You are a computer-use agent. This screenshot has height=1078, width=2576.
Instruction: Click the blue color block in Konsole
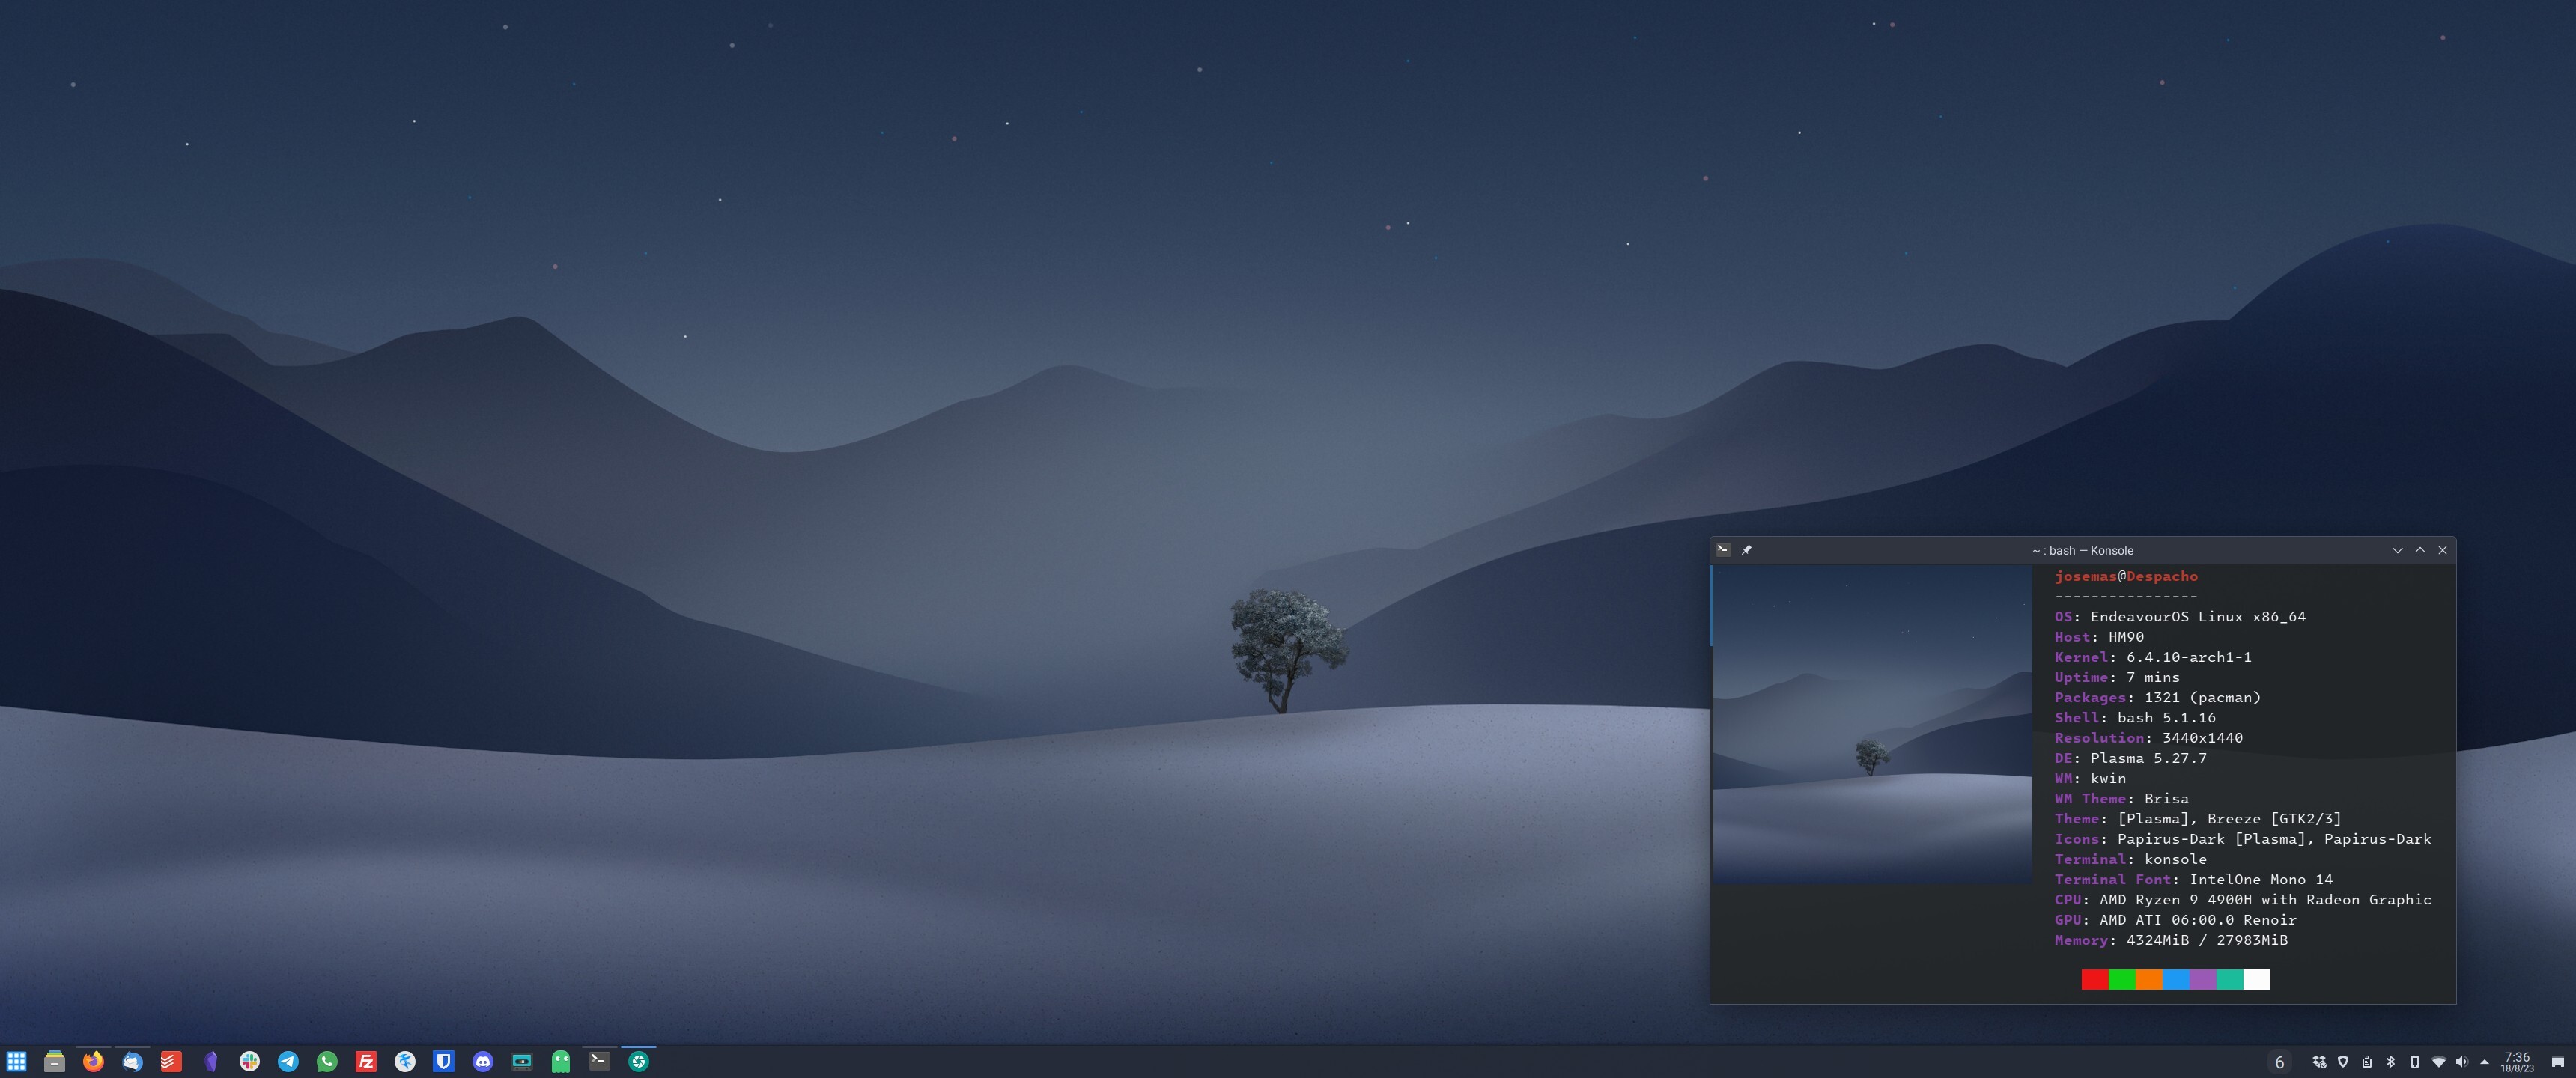click(x=2176, y=979)
